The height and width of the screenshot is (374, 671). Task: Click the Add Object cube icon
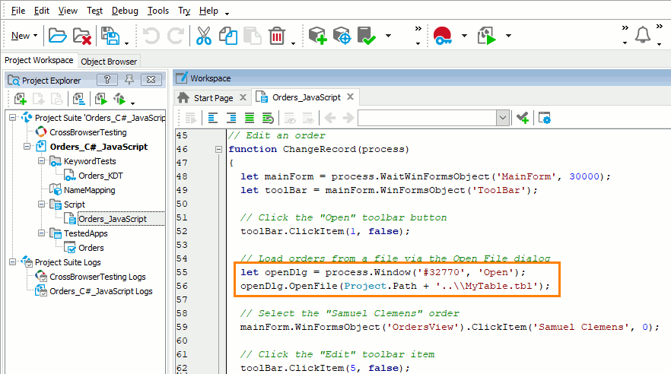pyautogui.click(x=317, y=36)
